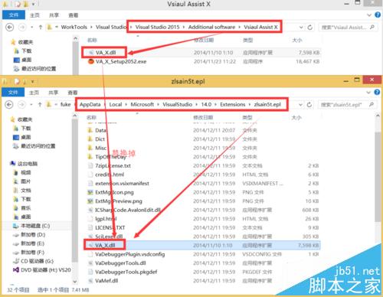The height and width of the screenshot is (297, 383).
Task: Click CD 驱动器 (G:) icon
Action: pos(16,261)
